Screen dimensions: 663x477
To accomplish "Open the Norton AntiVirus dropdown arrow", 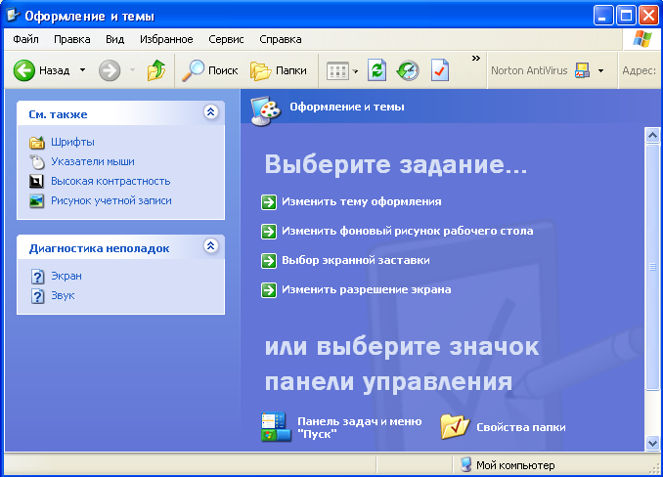I will 600,70.
